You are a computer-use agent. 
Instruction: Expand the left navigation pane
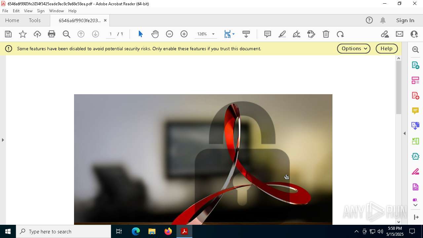tap(3, 140)
